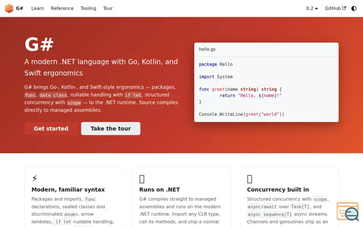This screenshot has width=363, height=227.
Task: Click the return "Hello, ${name}!" line
Action: click(x=251, y=95)
